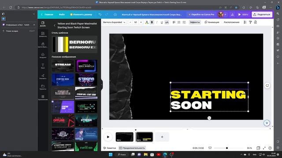Select the neon Back Shortly template thumbnail
The width and height of the screenshot is (282, 158).
tap(86, 66)
